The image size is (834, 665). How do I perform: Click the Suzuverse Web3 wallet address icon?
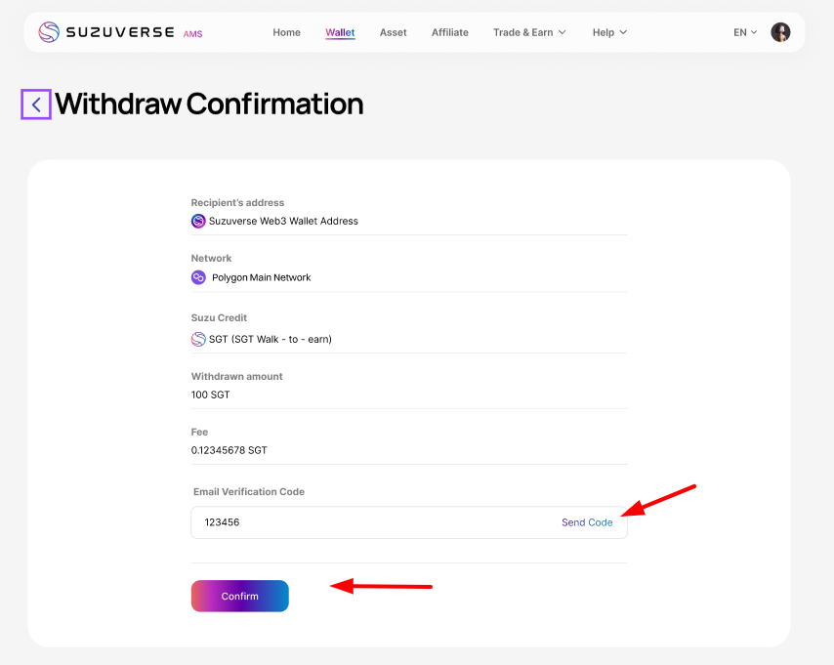[198, 222]
